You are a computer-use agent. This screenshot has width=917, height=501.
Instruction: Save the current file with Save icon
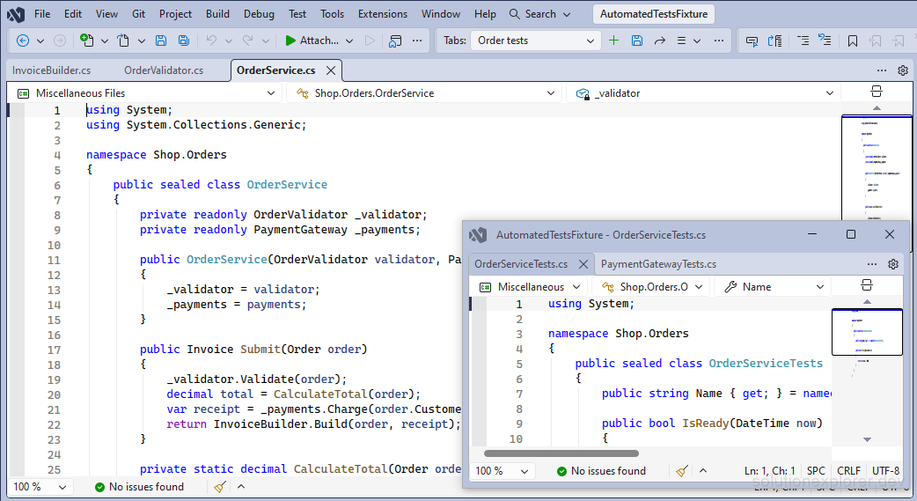point(161,41)
